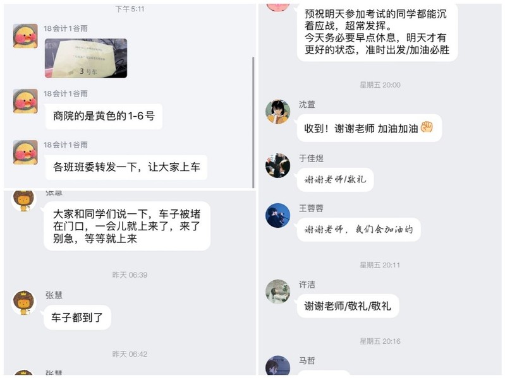Tap 许洁's avatar
505x378 pixels.
tap(277, 292)
